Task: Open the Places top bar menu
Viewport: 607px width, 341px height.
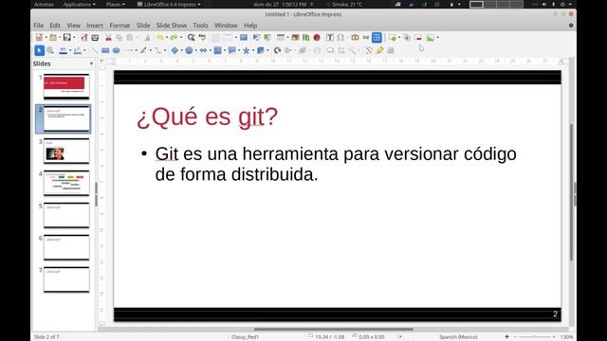Action: tap(116, 4)
